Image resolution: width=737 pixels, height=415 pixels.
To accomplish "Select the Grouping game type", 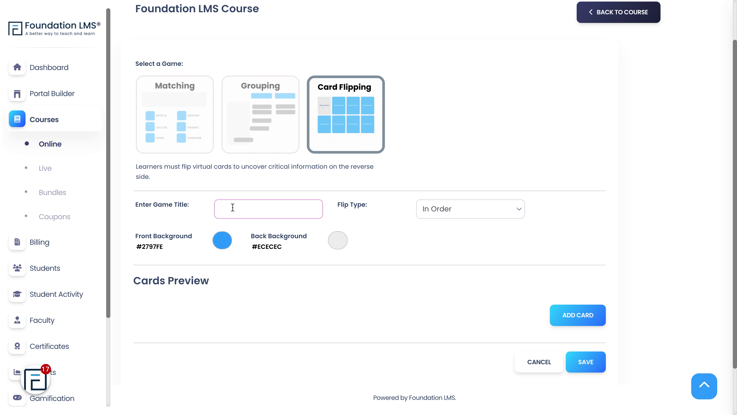I will (x=260, y=114).
